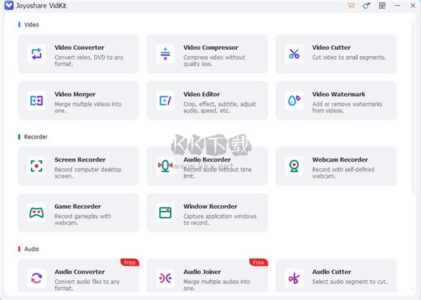The width and height of the screenshot is (421, 300).
Task: Click the Audio section heading
Action: 32,249
